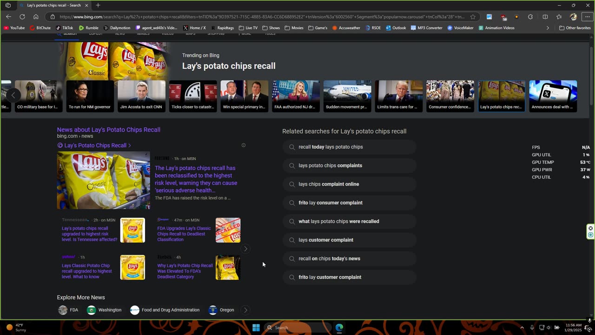The height and width of the screenshot is (335, 595).
Task: Select 'Jim Acosta to exit CNN' trending card
Action: pyautogui.click(x=141, y=96)
